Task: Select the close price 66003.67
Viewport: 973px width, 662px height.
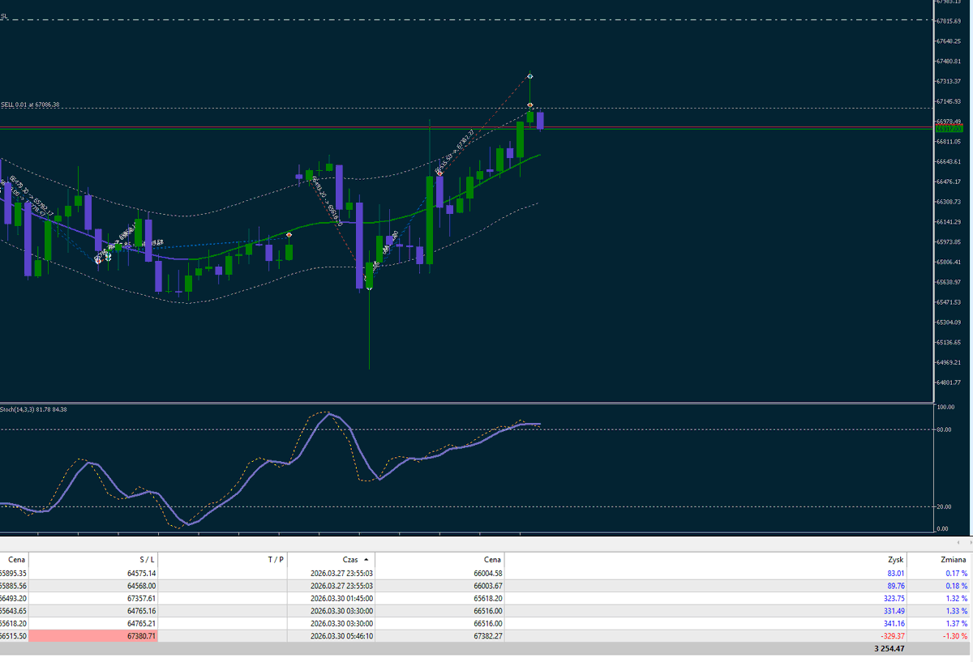Action: click(486, 585)
